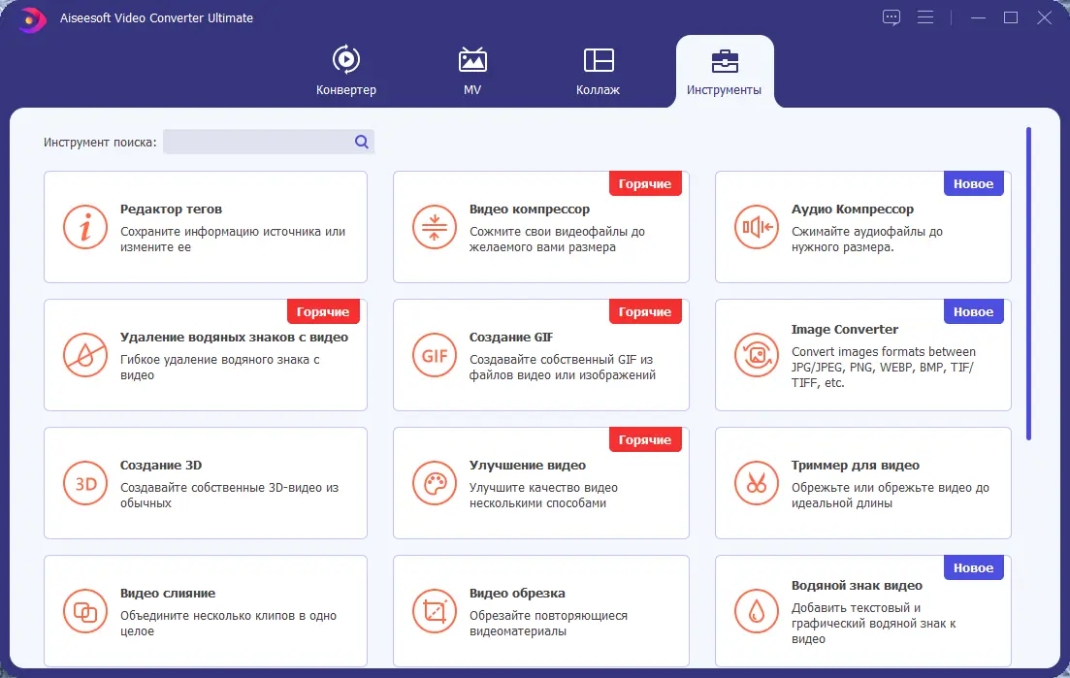Click description 'Гибкое удаление водяного знака'
Screen dimensions: 1070x678
(x=220, y=367)
